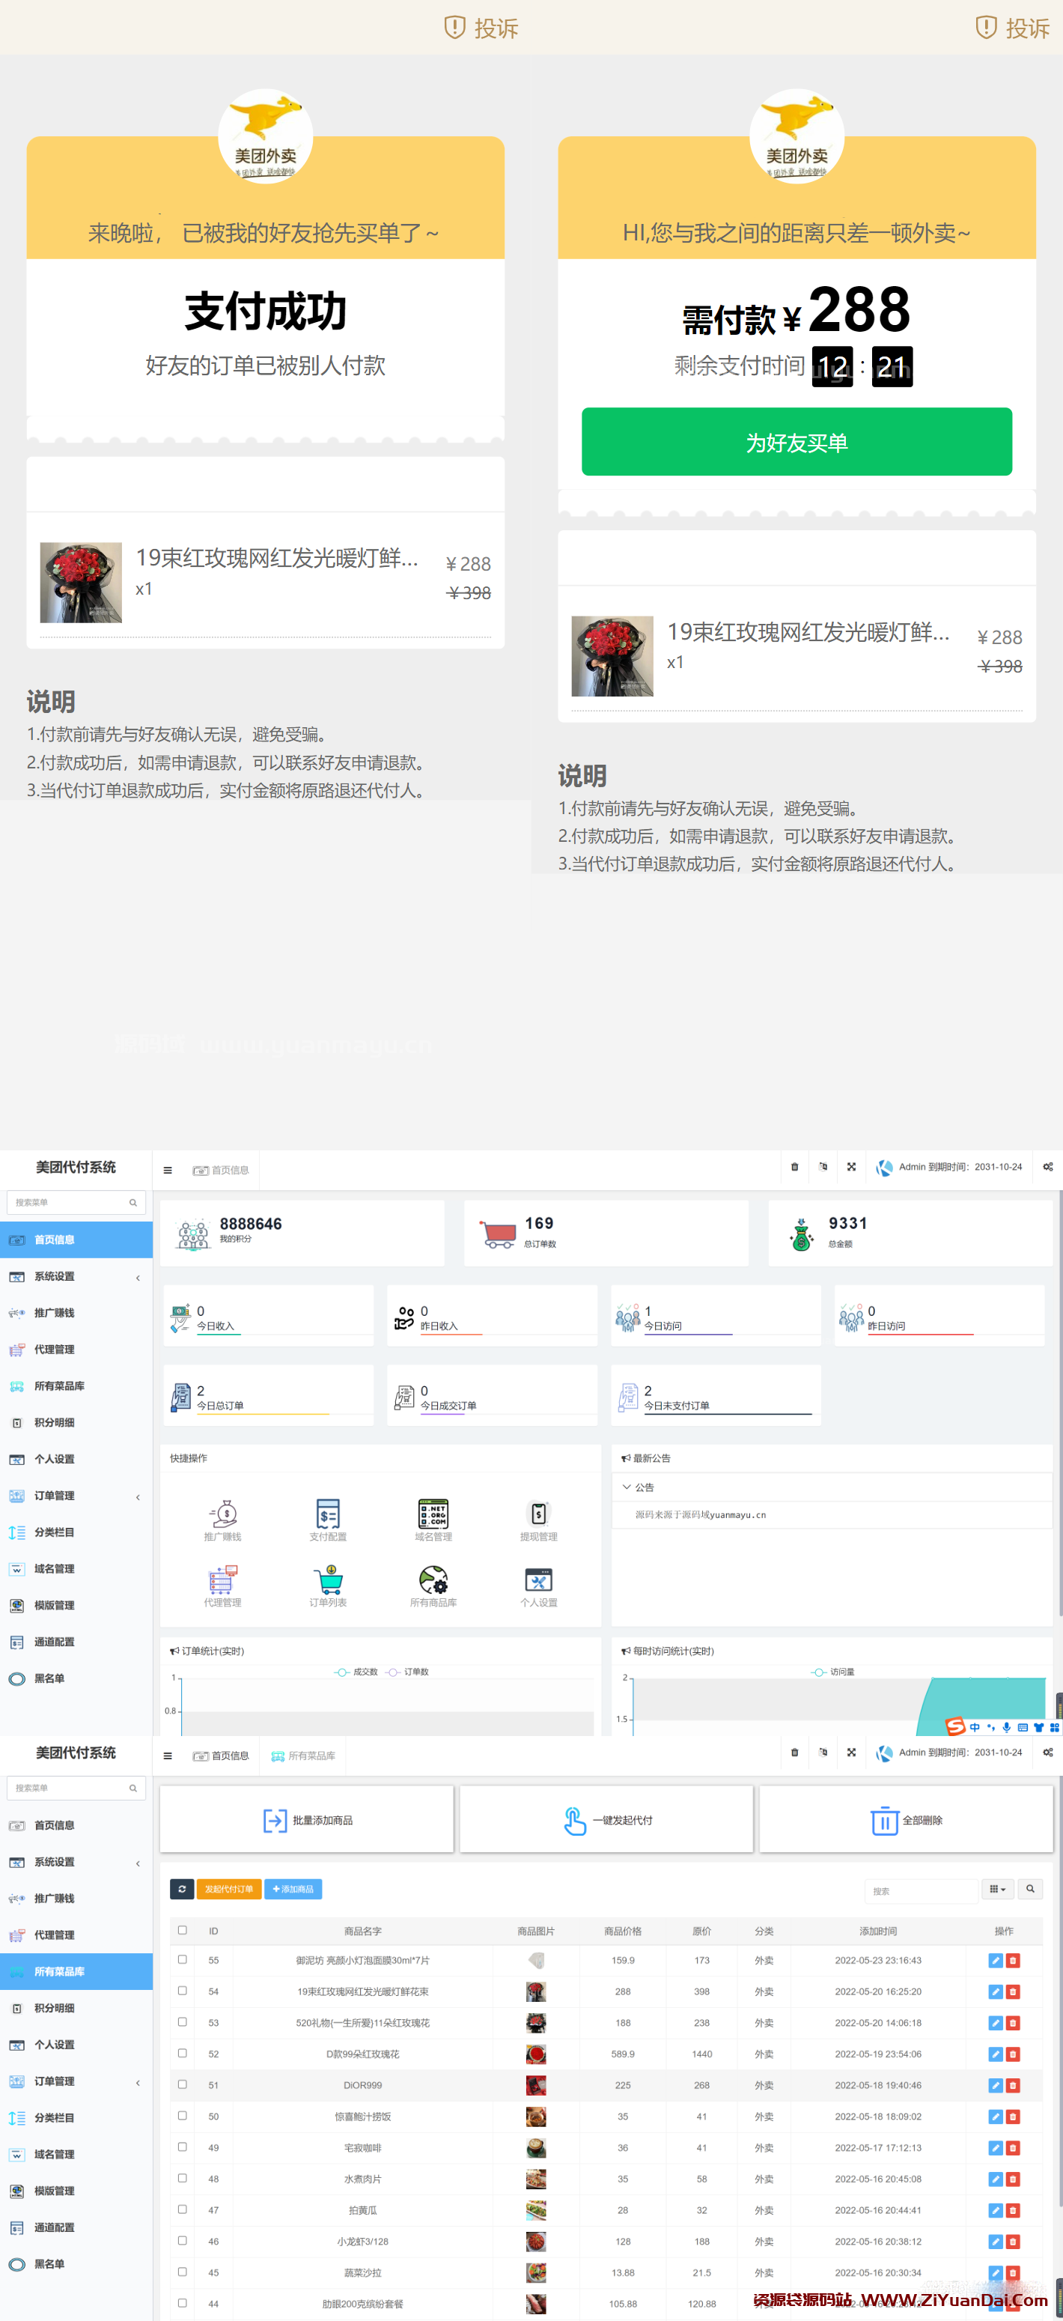Focus the 搜索菜单 field in dashboard sidebar
1063x2321 pixels.
[x=76, y=1203]
